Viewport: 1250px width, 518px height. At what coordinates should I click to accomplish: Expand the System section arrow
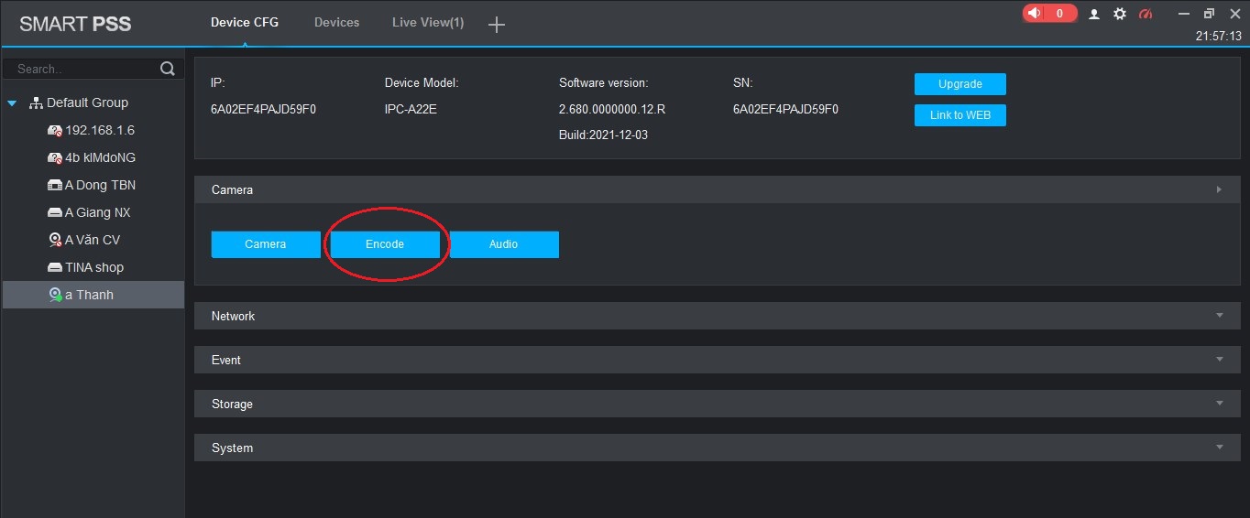coord(1219,448)
